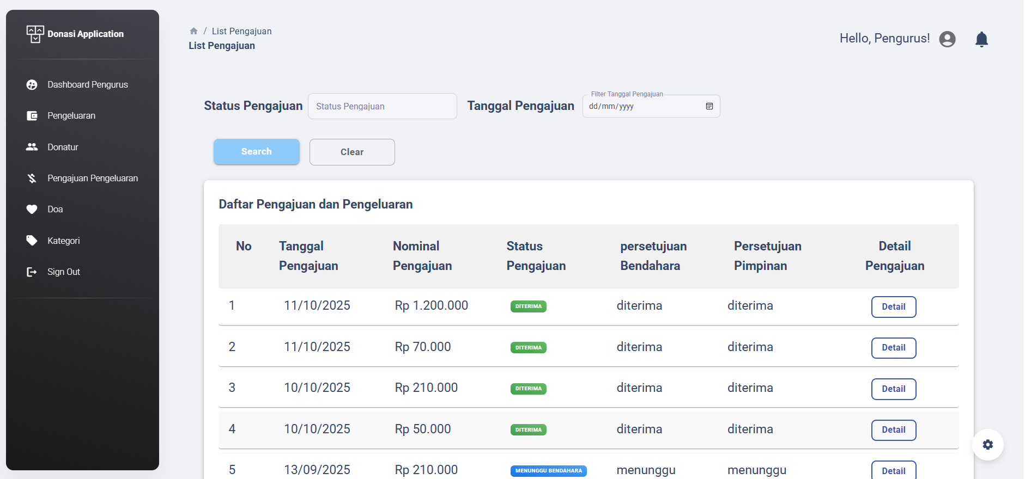Image resolution: width=1025 pixels, height=479 pixels.
Task: Open Pengajuan Pengeluaran menu item
Action: point(92,179)
